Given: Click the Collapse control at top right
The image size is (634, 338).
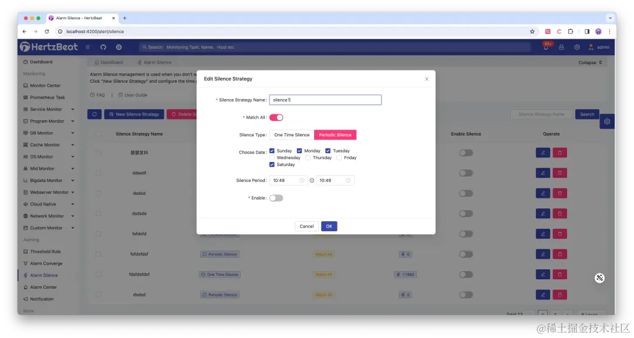Looking at the screenshot, I should [x=591, y=63].
